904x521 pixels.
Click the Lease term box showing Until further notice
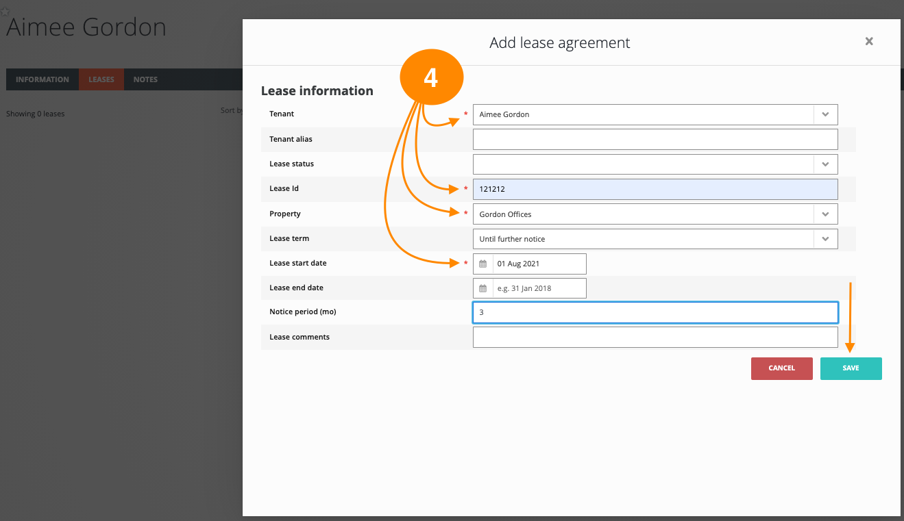pos(655,239)
